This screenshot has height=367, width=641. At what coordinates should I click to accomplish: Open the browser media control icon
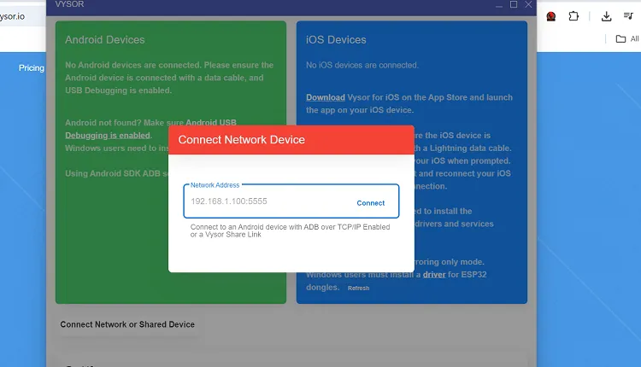tap(628, 16)
